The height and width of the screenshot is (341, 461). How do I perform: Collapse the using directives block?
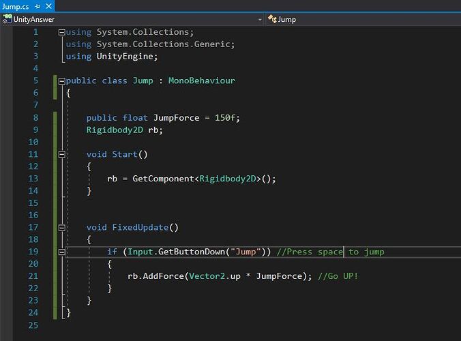tap(62, 32)
